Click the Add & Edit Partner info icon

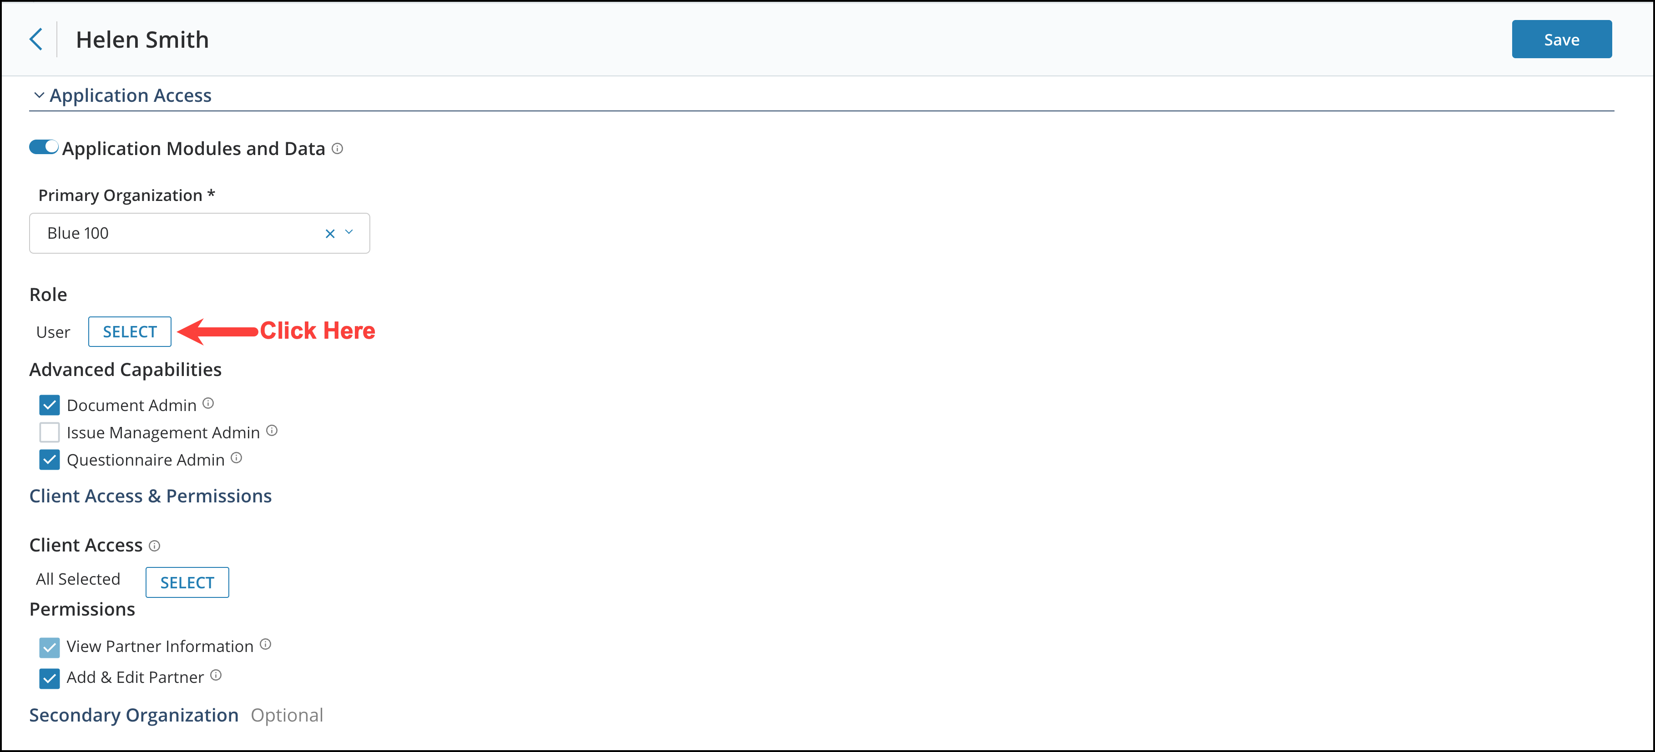pyautogui.click(x=216, y=675)
